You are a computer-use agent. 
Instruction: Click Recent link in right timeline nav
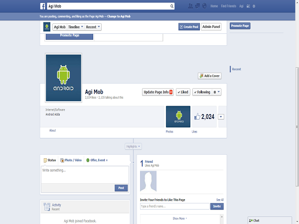(x=236, y=69)
